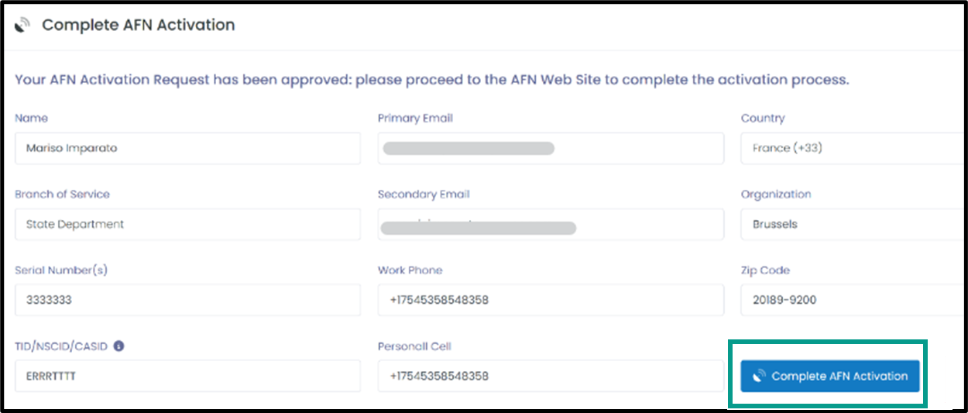Click the approved activation request message
Viewport: 968px width, 413px height.
coord(432,80)
